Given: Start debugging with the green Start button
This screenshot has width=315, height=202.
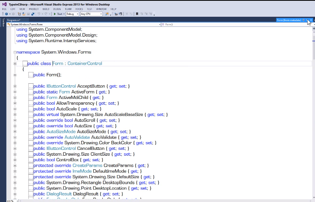Looking at the screenshot, I should 58,14.
